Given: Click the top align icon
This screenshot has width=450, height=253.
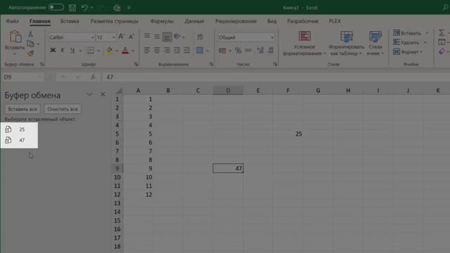Looking at the screenshot, I should 147,36.
